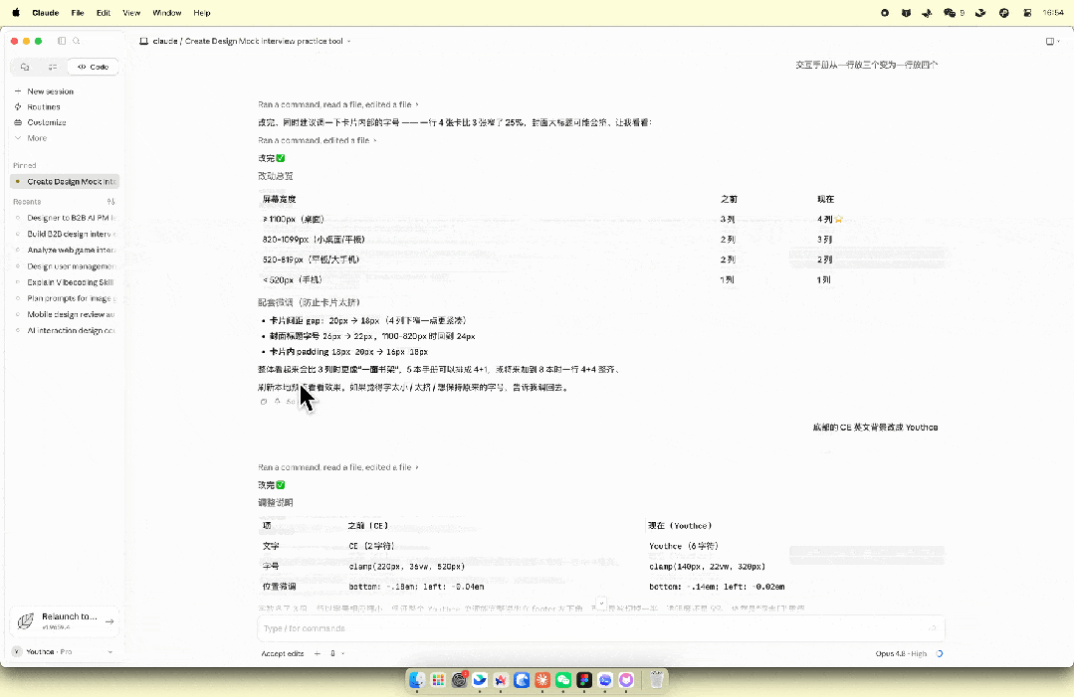This screenshot has width=1074, height=697.
Task: Open recent session Design user management
Action: [65, 266]
